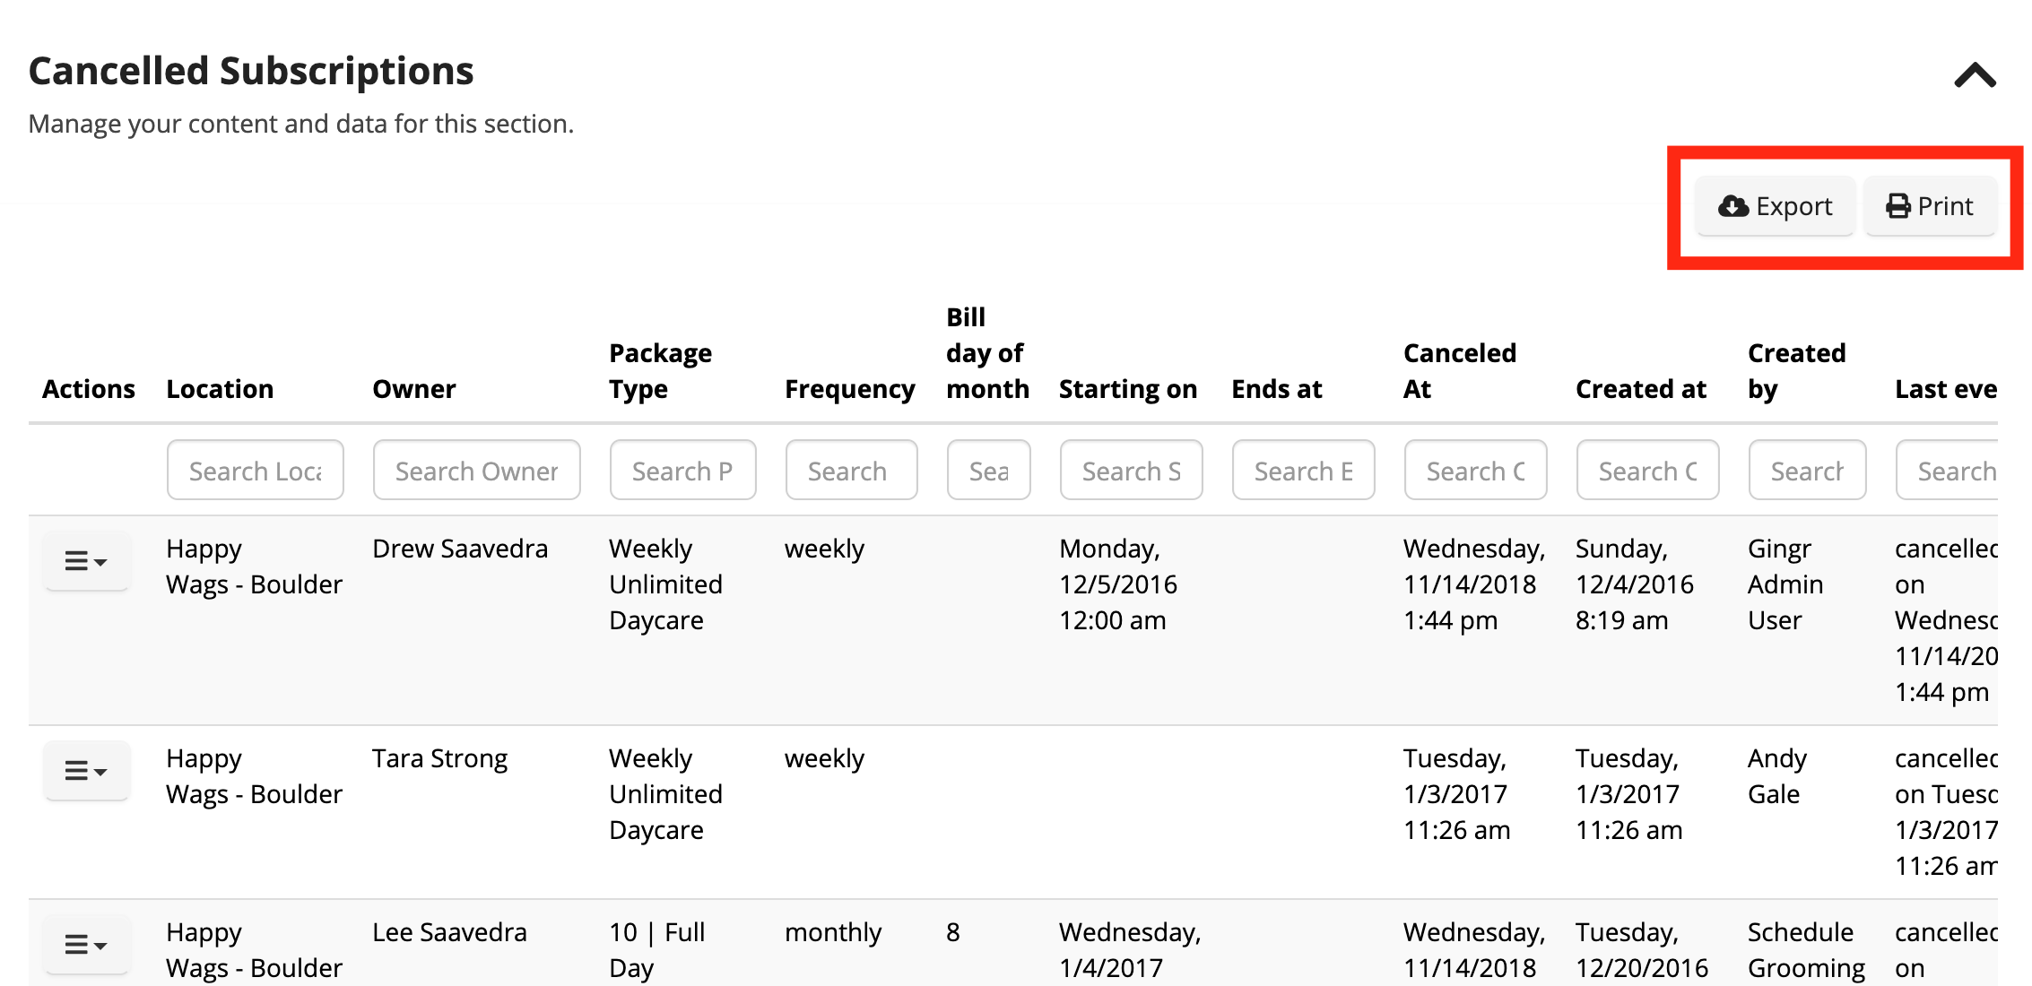Click the Export button
Screen dimensions: 2032x986
pyautogui.click(x=1774, y=205)
